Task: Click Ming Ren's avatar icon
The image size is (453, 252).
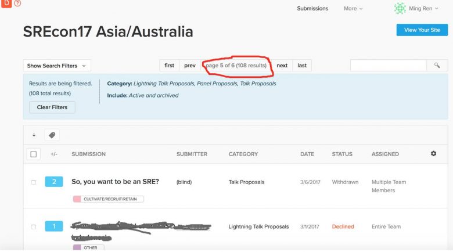Action: click(400, 8)
